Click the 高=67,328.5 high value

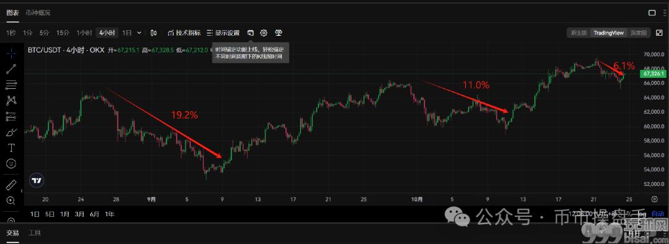(158, 50)
